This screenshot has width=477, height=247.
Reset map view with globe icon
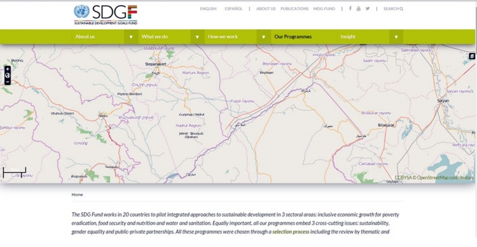[x=8, y=75]
